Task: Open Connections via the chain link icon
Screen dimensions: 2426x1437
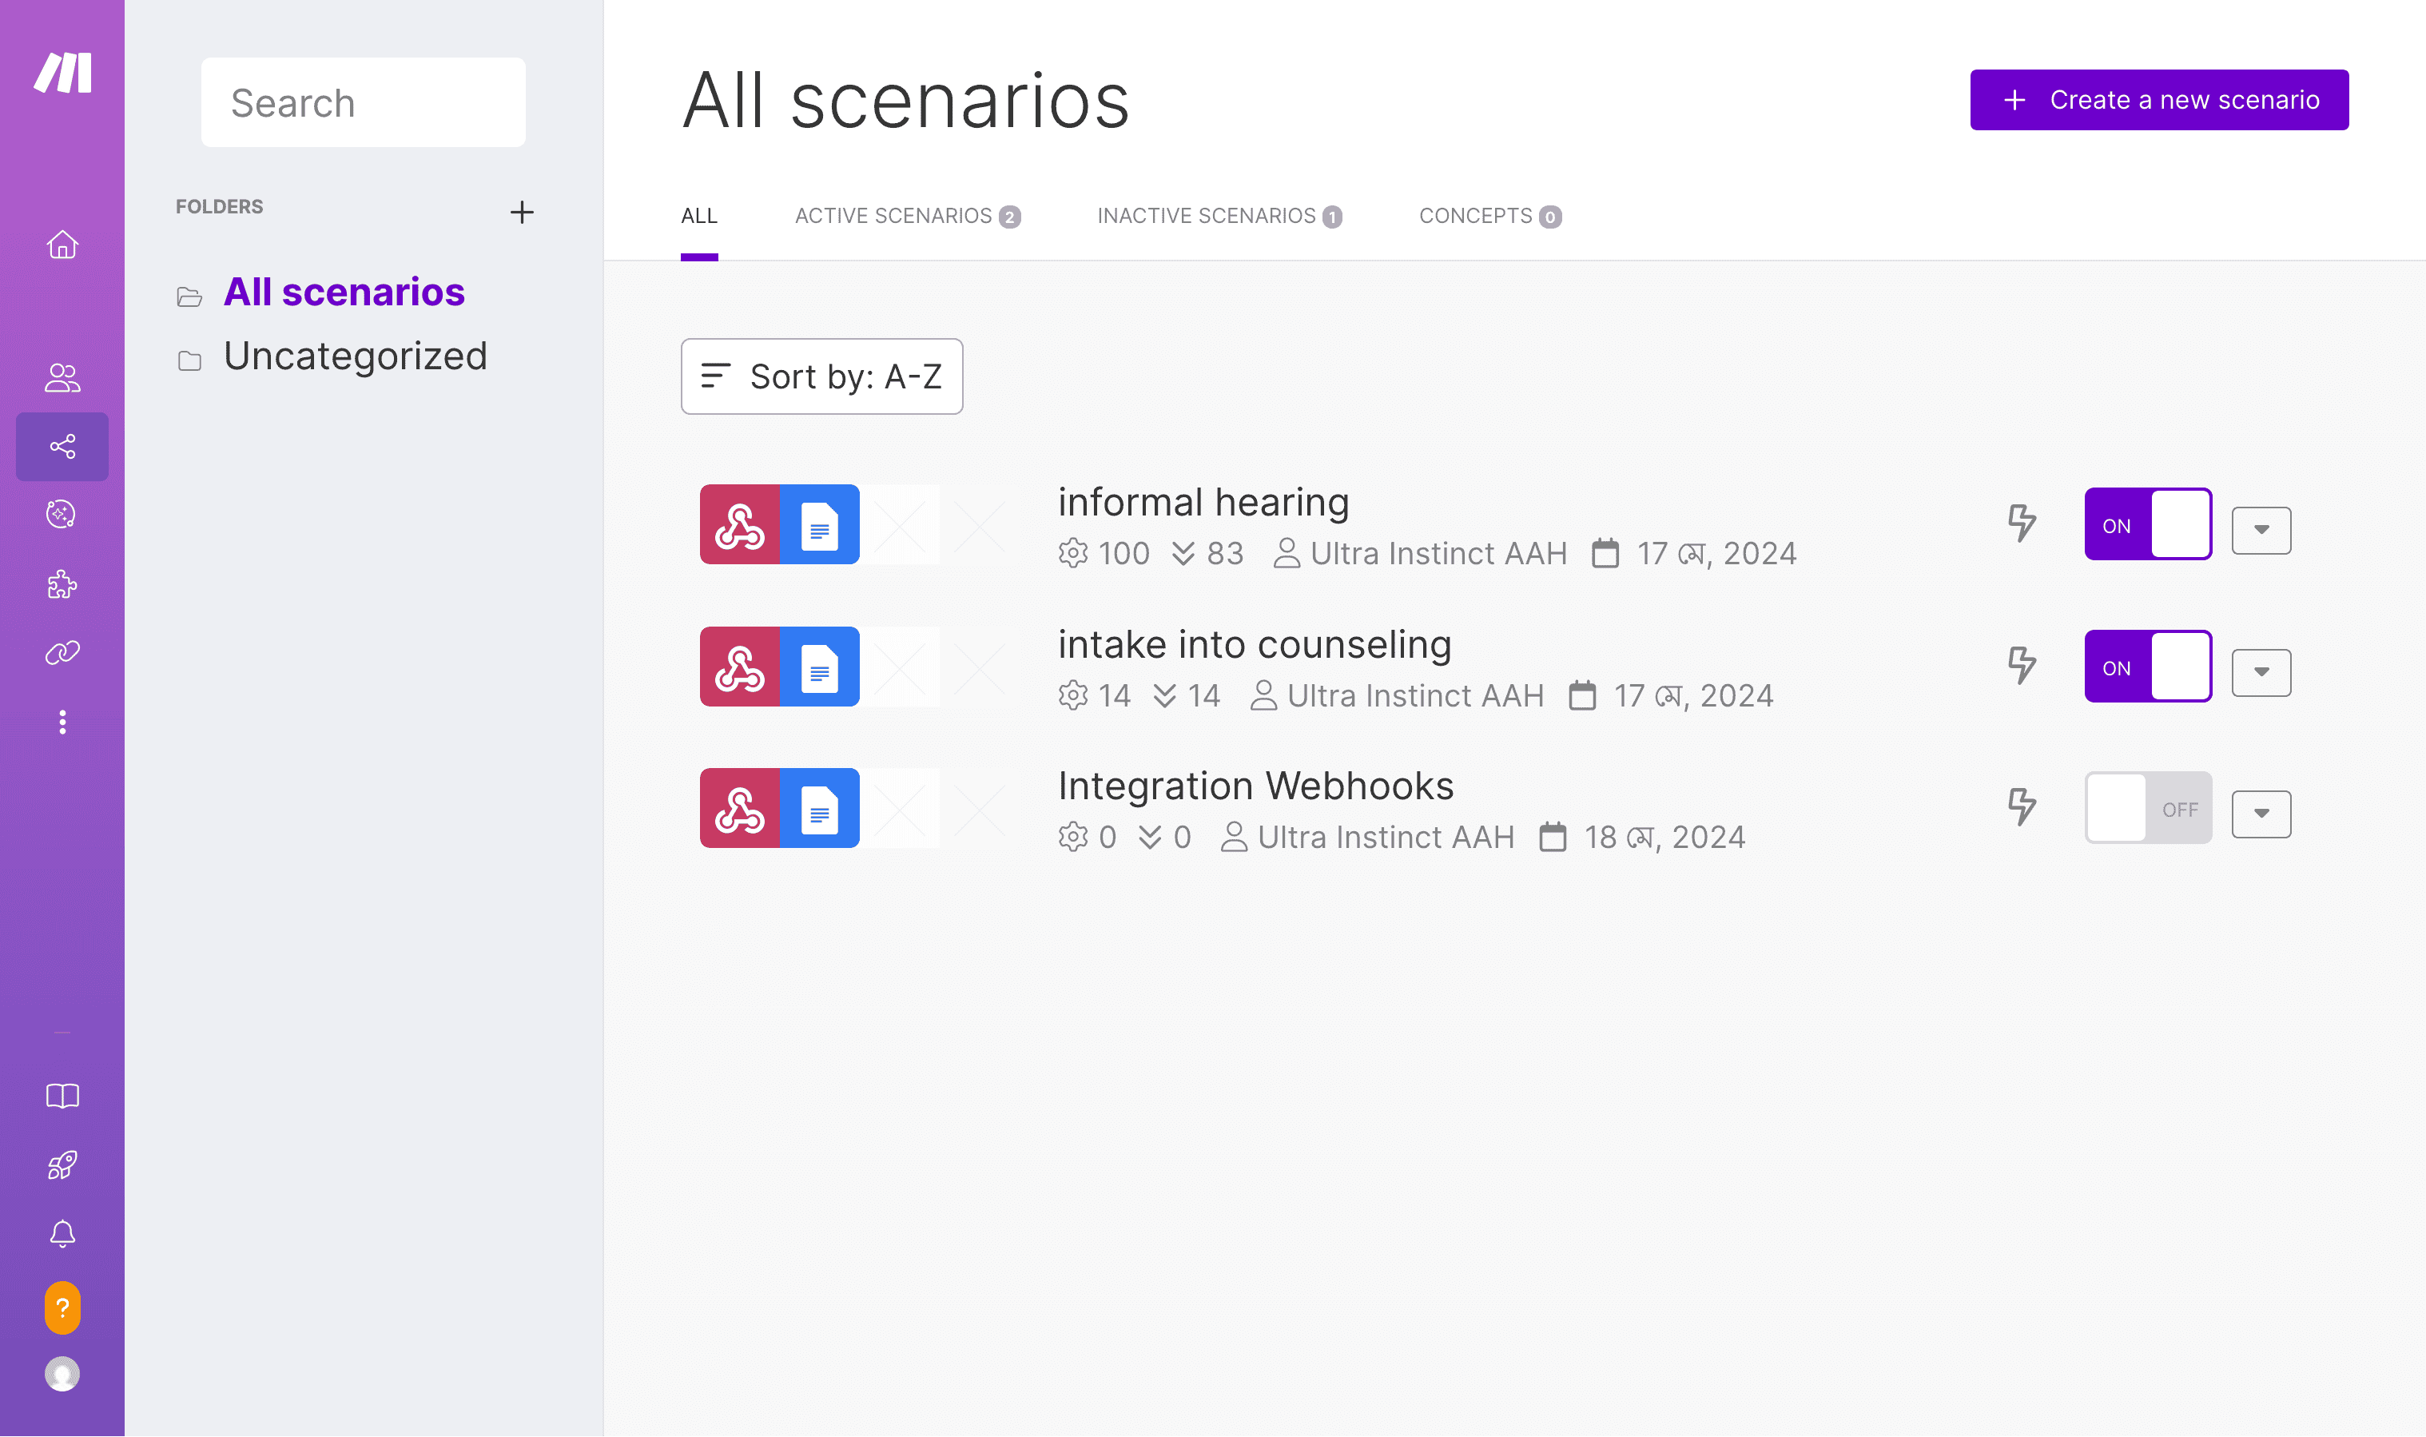Action: (61, 651)
